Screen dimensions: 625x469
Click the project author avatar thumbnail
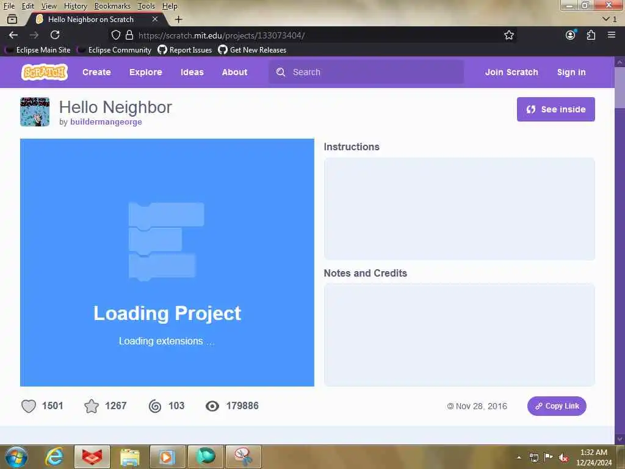(35, 112)
